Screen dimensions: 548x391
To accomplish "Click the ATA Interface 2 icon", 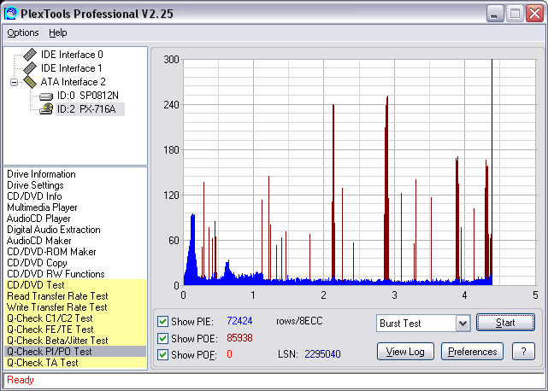I will [x=30, y=82].
